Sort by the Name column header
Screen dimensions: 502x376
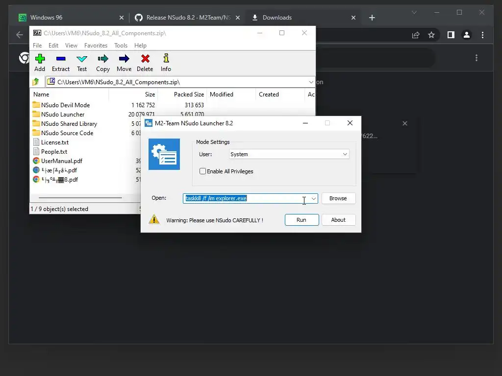tap(70, 94)
